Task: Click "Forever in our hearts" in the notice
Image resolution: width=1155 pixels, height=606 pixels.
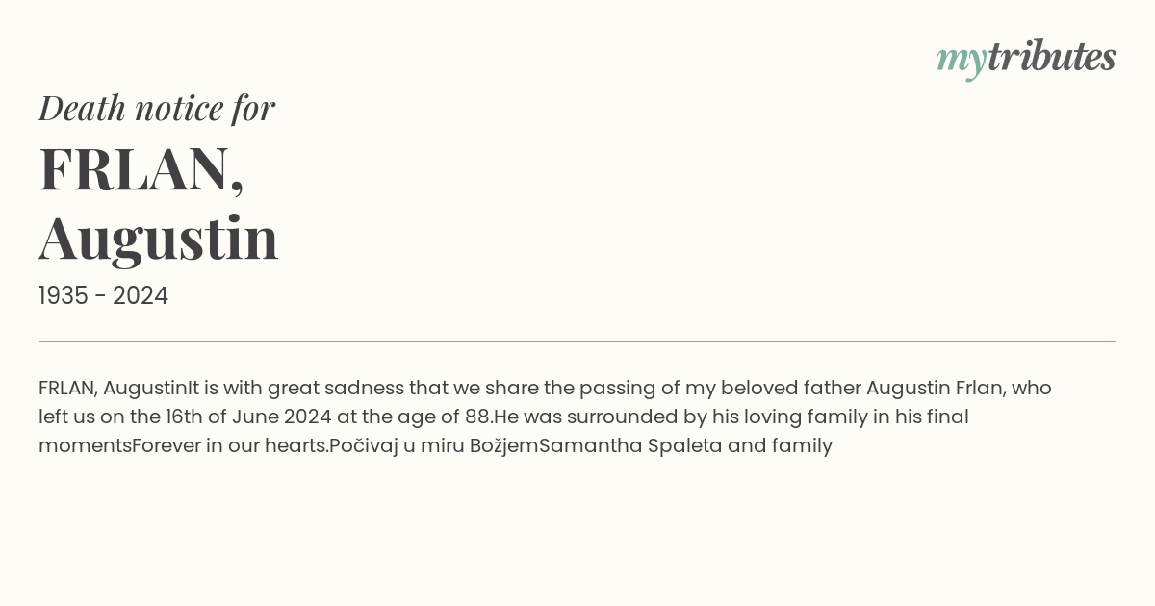Action: 228,445
